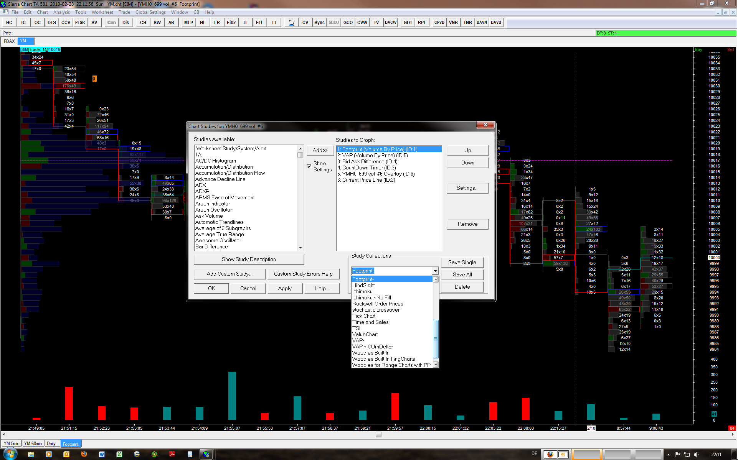Click the Study Collections name field

392,271
